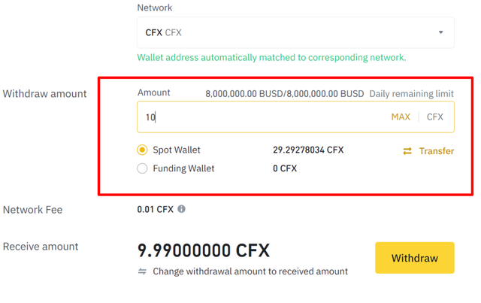Image resolution: width=481 pixels, height=303 pixels.
Task: Select the Spot Wallet radio button
Action: pos(142,150)
